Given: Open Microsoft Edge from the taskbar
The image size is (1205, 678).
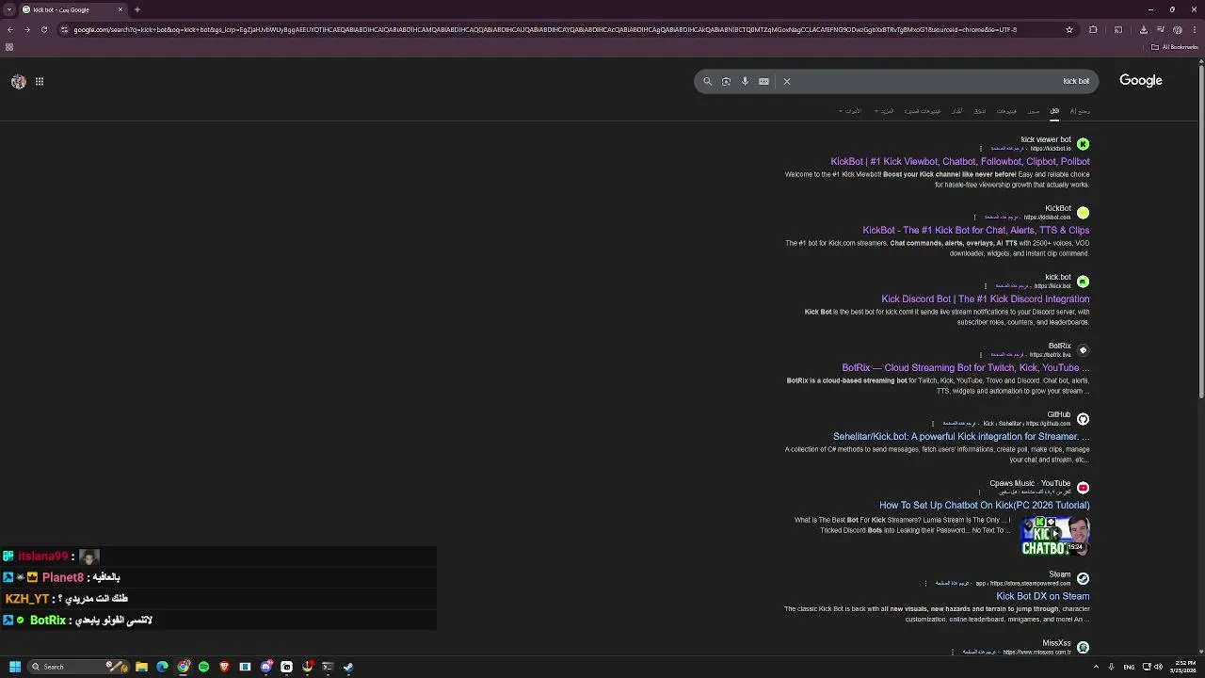Looking at the screenshot, I should tap(162, 667).
